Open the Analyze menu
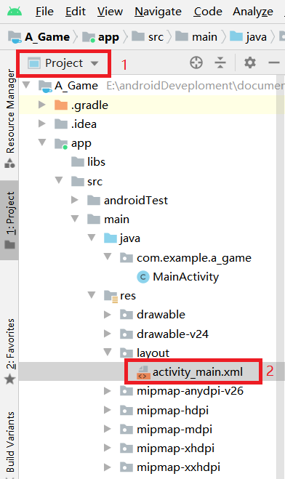Viewport: 285px width, 479px height. [x=253, y=12]
